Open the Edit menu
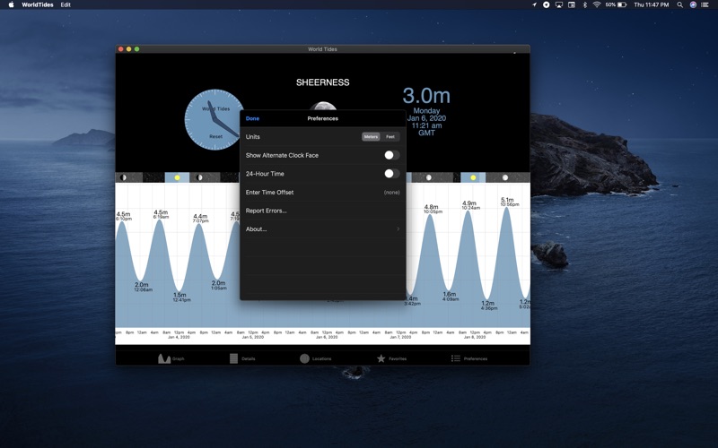Screen dimensions: 718x448 coord(66,4)
